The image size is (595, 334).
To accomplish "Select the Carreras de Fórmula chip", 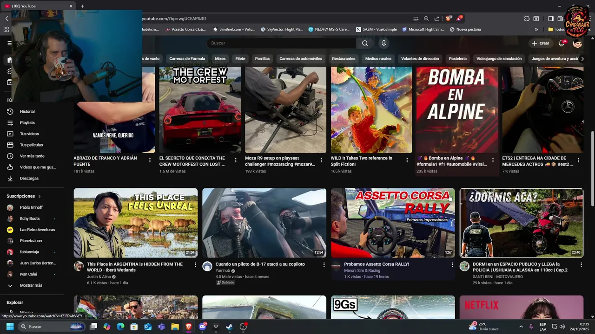I will pyautogui.click(x=187, y=59).
